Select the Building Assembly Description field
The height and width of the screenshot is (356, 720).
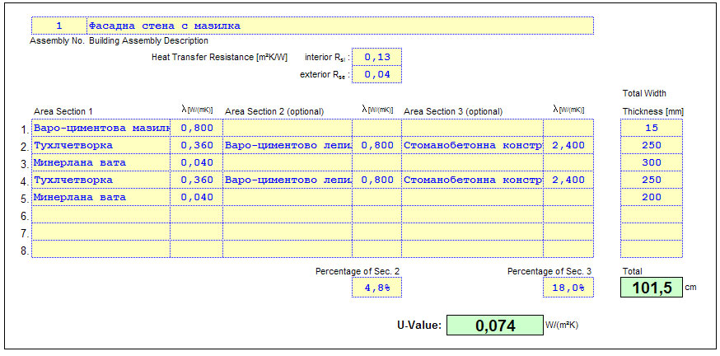[339, 26]
